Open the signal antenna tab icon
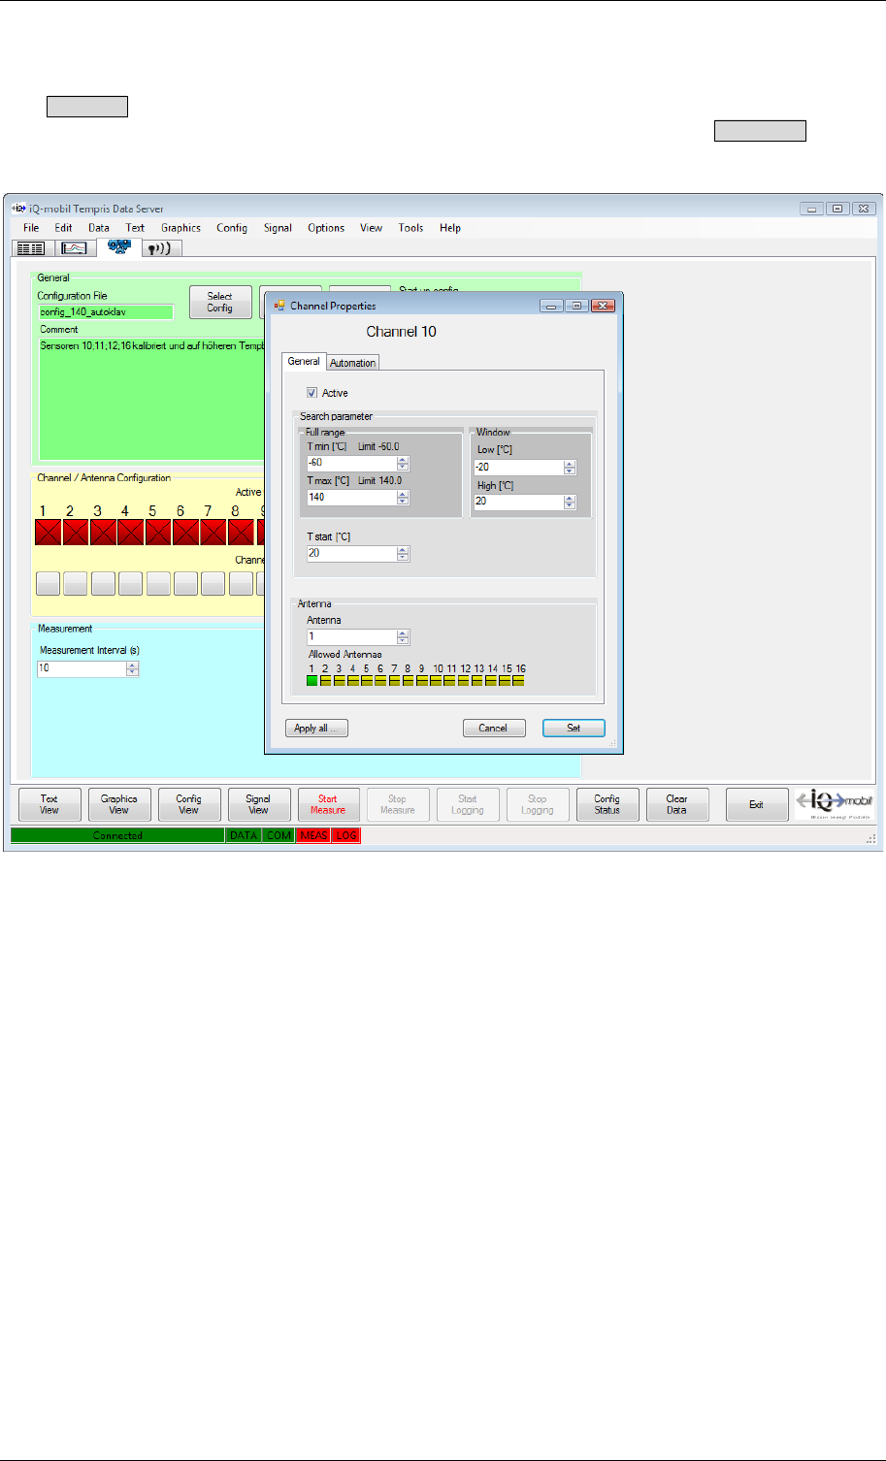 161,248
